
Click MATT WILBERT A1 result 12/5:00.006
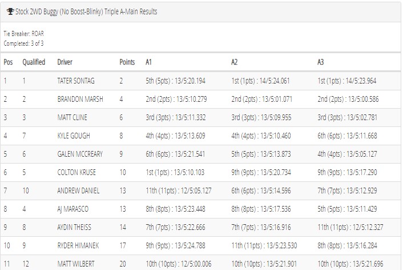coord(196,264)
